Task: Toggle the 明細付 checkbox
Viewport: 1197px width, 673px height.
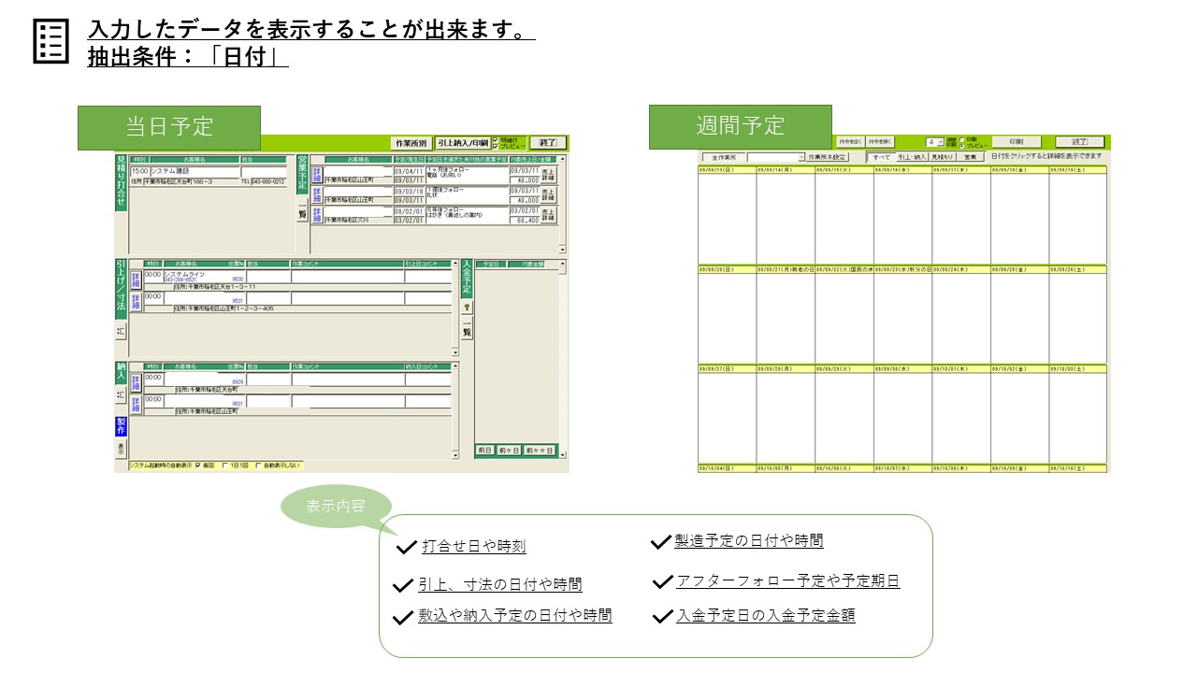Action: coord(496,139)
